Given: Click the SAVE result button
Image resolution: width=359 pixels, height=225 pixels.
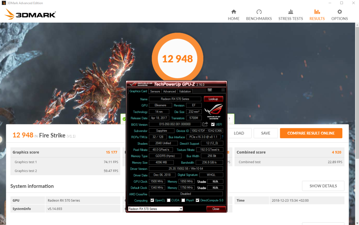Looking at the screenshot, I should coord(265,133).
